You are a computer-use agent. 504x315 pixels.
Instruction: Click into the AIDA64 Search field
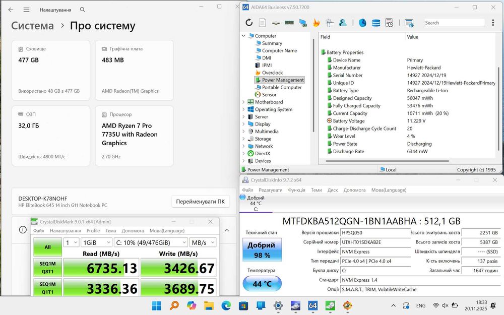click(x=454, y=23)
